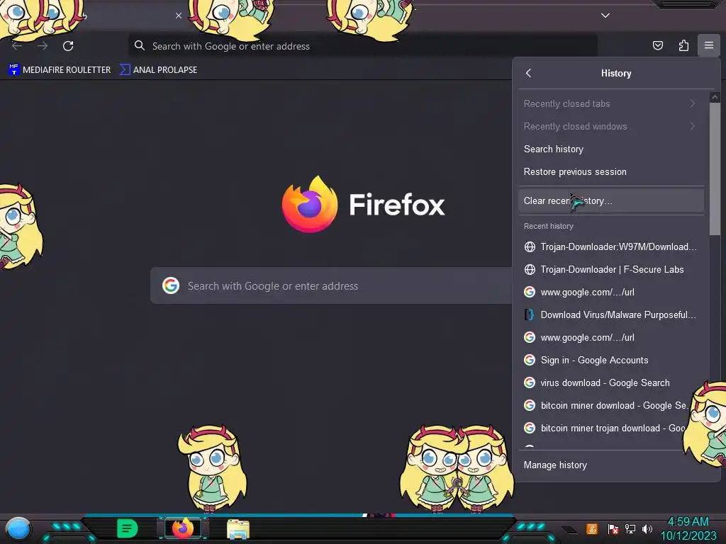Viewport: 726px width, 544px height.
Task: Open Trojan-Downloader | F-Secure Labs entry
Action: coord(610,269)
